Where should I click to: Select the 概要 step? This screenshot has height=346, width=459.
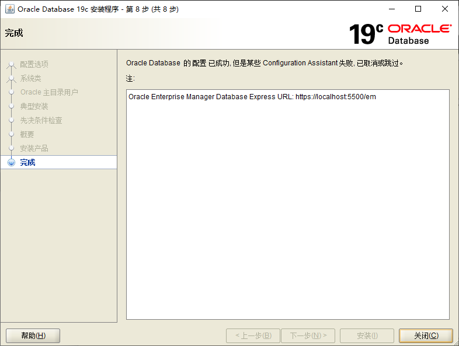tap(27, 135)
